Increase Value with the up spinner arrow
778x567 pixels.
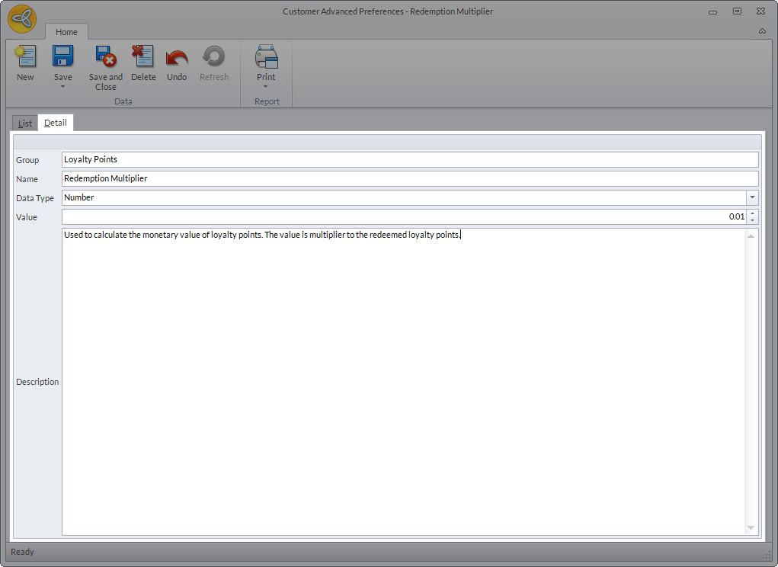(x=753, y=213)
